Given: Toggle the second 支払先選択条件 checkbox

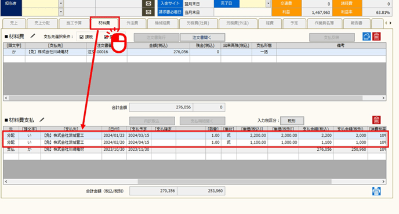Looking at the screenshot, I should [106, 37].
